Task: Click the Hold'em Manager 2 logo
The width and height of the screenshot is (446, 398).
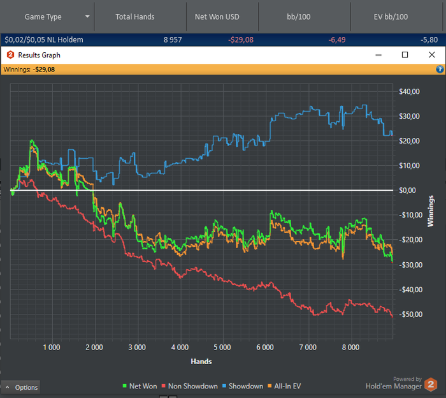Action: click(430, 385)
